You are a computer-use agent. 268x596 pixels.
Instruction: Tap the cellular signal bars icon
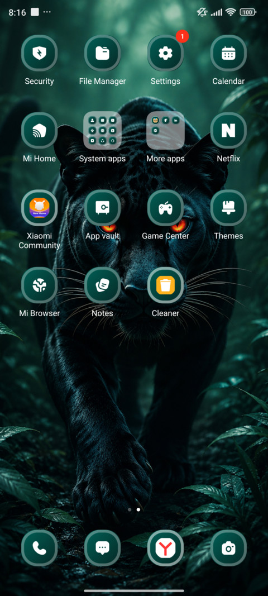click(217, 12)
